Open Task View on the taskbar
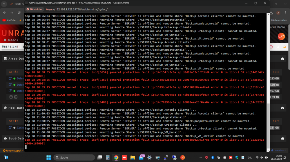 tap(100, 157)
